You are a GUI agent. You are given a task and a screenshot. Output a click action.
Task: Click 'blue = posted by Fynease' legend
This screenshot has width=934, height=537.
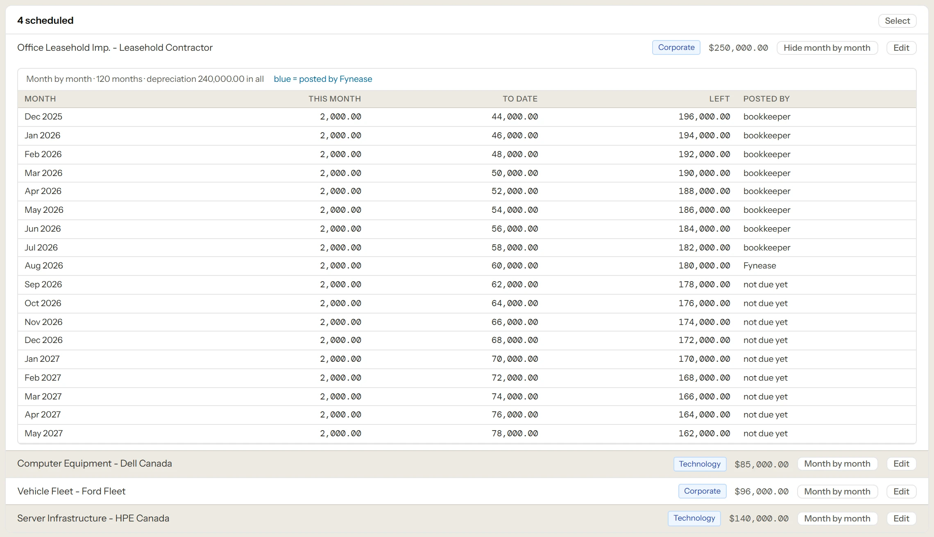(323, 79)
